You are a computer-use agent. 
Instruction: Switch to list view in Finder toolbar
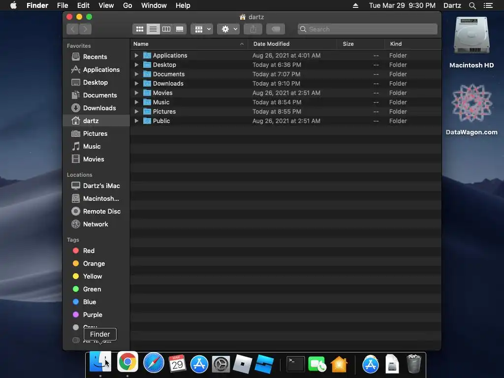[153, 29]
